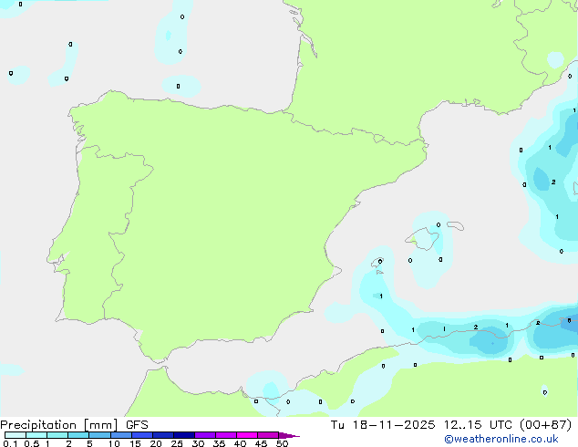Select the 30–35 mm purple legend swatch
The height and width of the screenshot is (447, 578).
[x=205, y=435]
